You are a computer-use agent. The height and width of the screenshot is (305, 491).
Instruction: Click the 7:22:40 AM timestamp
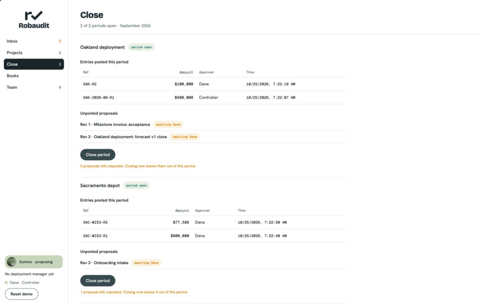[x=262, y=236]
